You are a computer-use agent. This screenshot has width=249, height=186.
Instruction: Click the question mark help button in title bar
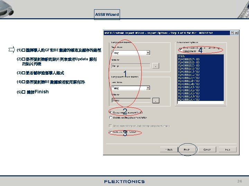[232, 33]
